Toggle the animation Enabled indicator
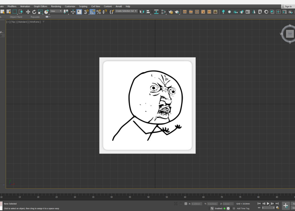Image resolution: width=295 pixels, height=211 pixels. 225,208
